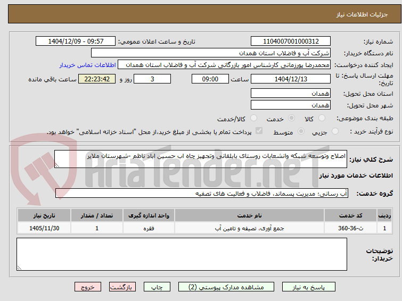The height and width of the screenshot is (301, 402).
Task: Click the اطلاعات خدمات مورد نیاز heading
Action: (356, 175)
